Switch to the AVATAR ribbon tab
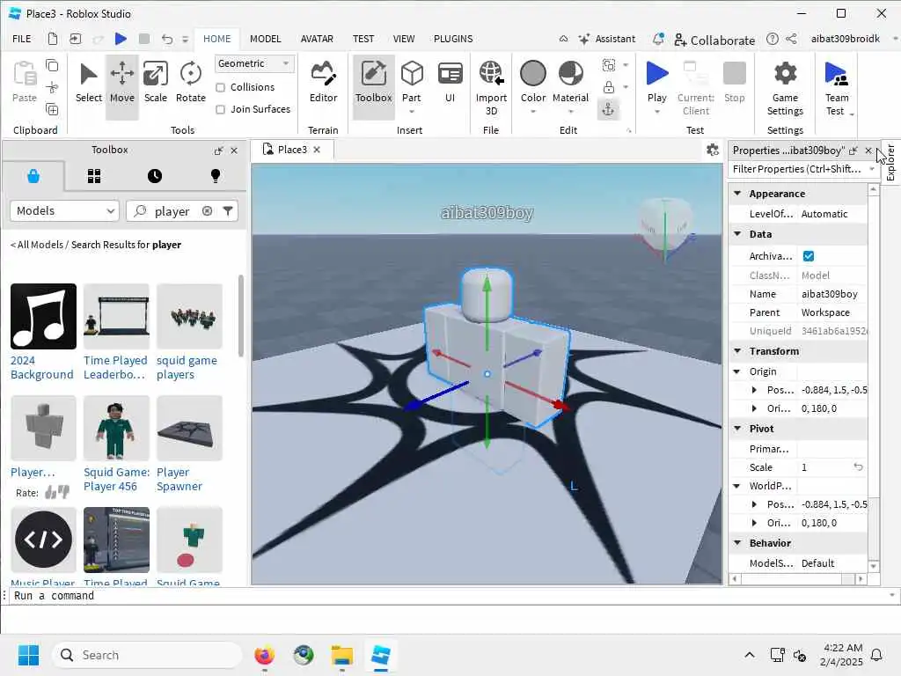The width and height of the screenshot is (901, 676). tap(317, 39)
